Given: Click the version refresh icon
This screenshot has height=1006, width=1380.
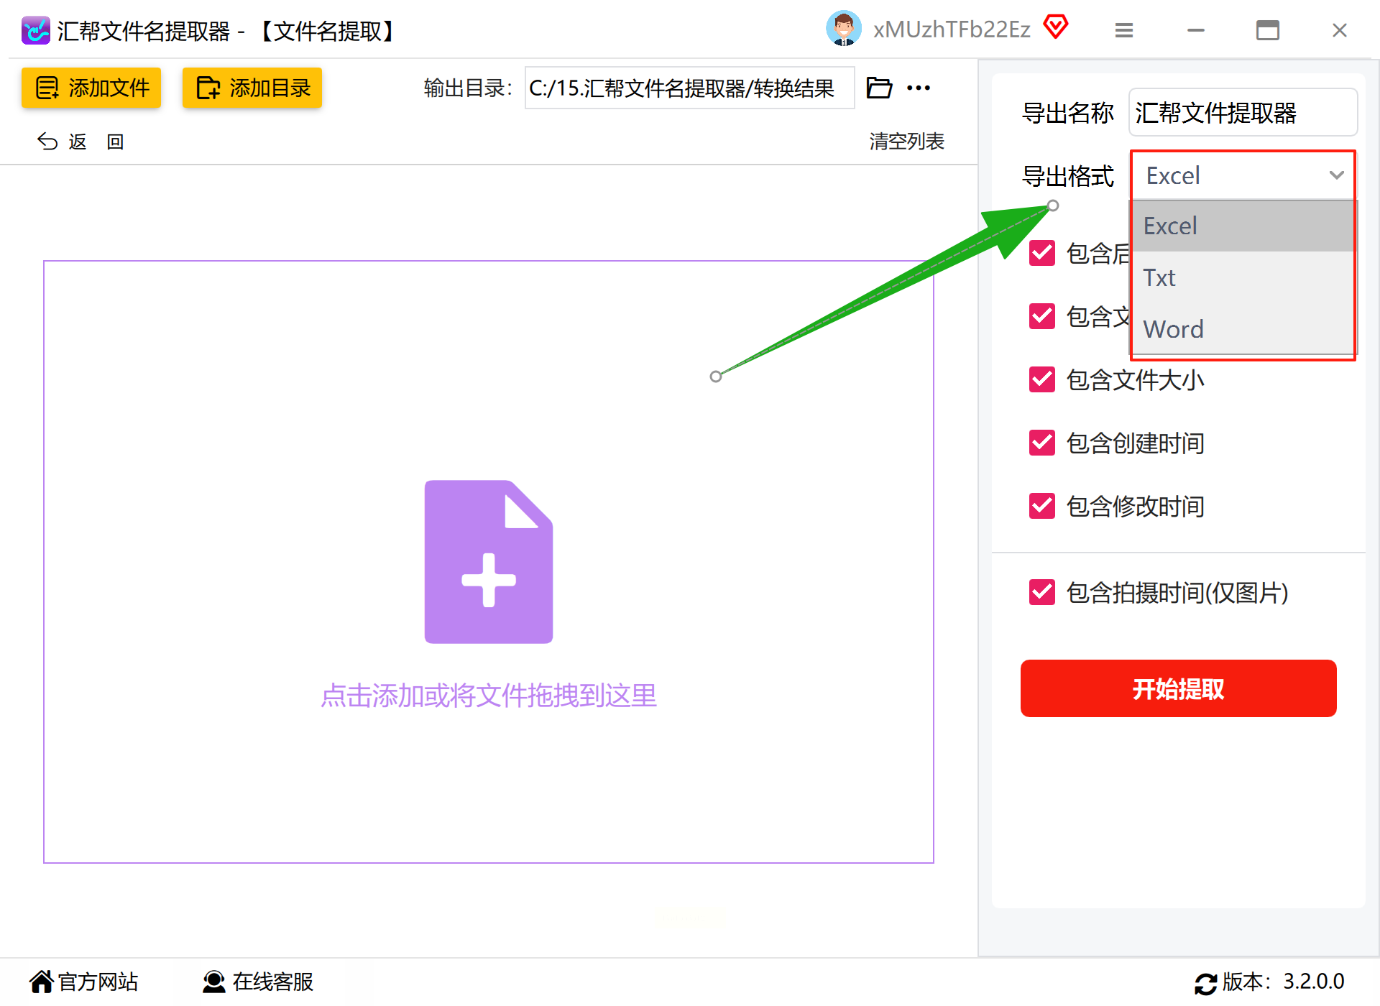Looking at the screenshot, I should pyautogui.click(x=1205, y=983).
